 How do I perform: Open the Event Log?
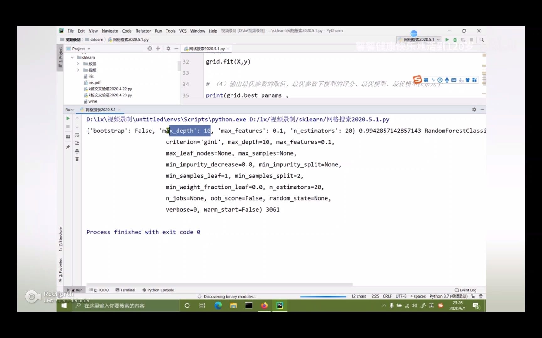[465, 290]
